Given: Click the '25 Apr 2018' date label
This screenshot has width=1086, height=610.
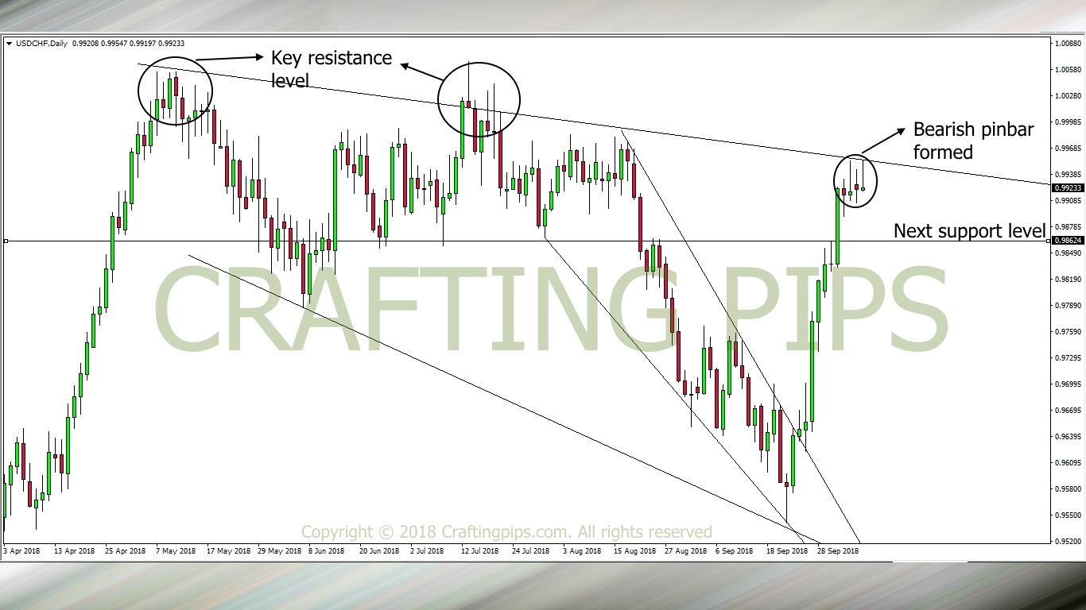Looking at the screenshot, I should tap(126, 550).
